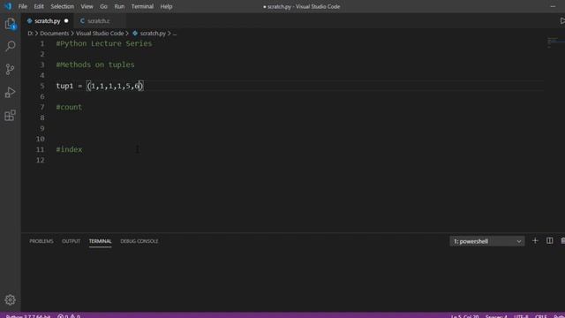Screen dimensions: 565x318
Task: Click line number 12 in the gutter
Action: coord(40,160)
